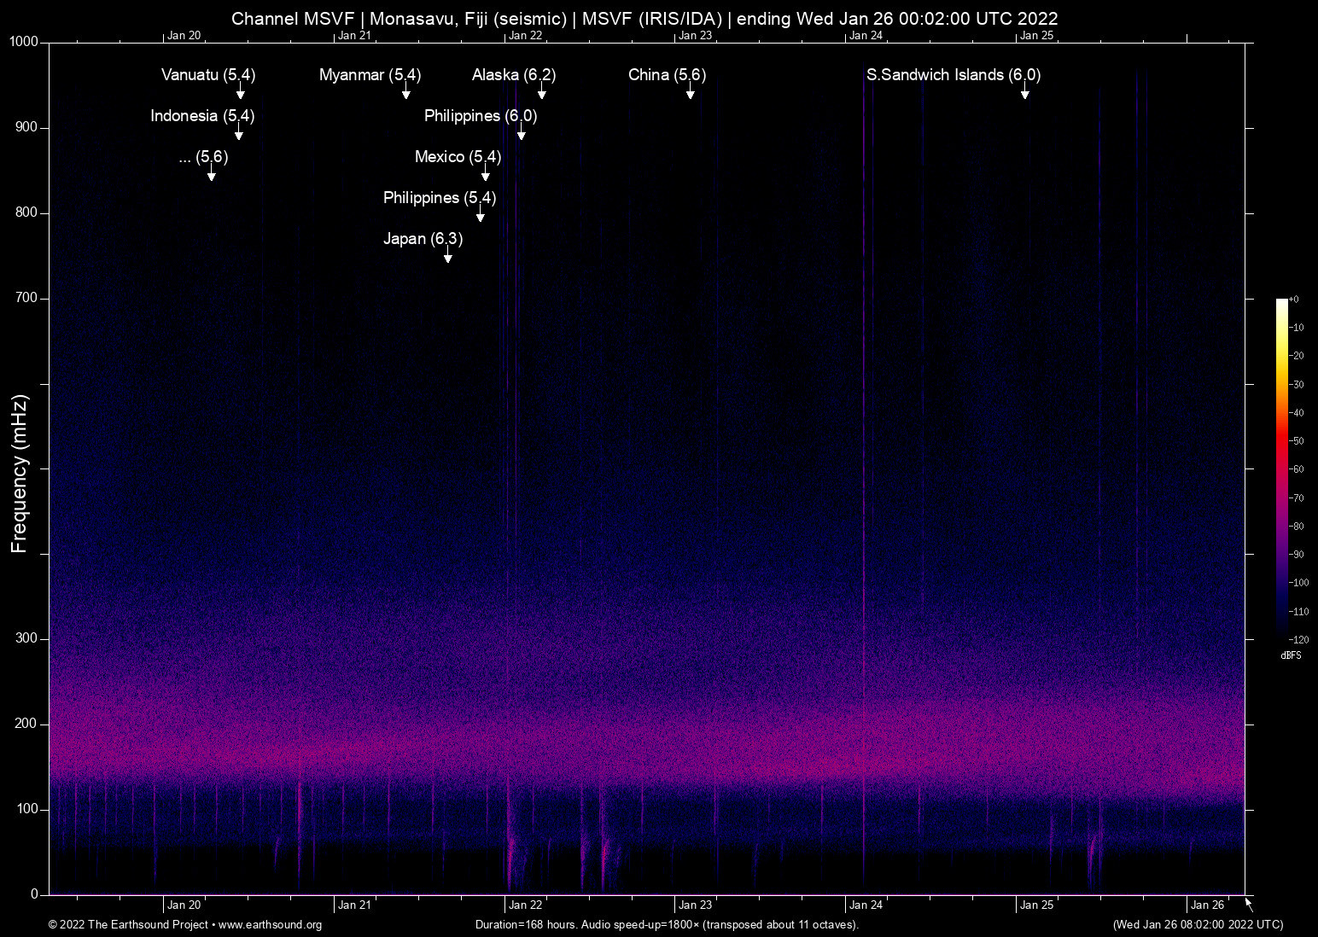Click Jan 26 on the bottom time axis
Image resolution: width=1318 pixels, height=937 pixels.
(x=1207, y=905)
